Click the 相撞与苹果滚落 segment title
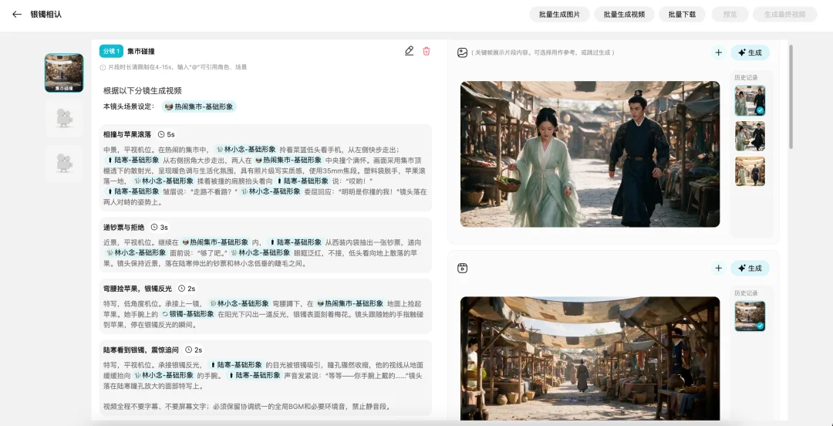This screenshot has width=833, height=426. tap(127, 134)
